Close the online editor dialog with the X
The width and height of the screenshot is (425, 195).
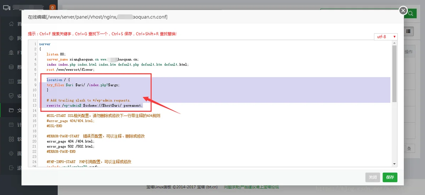click(403, 11)
